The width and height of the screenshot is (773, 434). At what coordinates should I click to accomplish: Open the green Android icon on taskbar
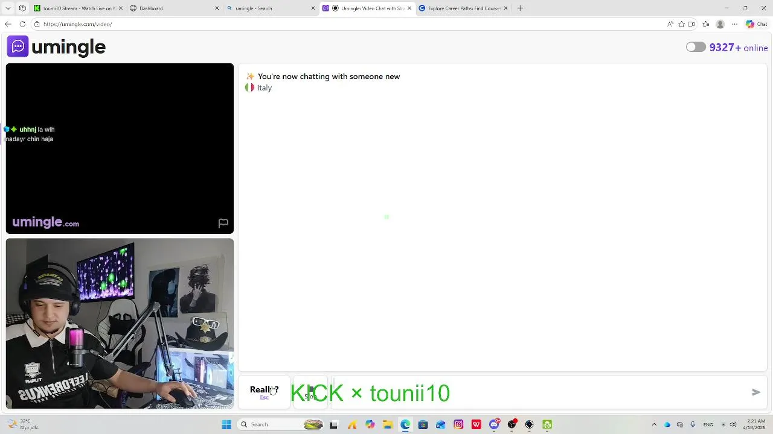point(547,424)
